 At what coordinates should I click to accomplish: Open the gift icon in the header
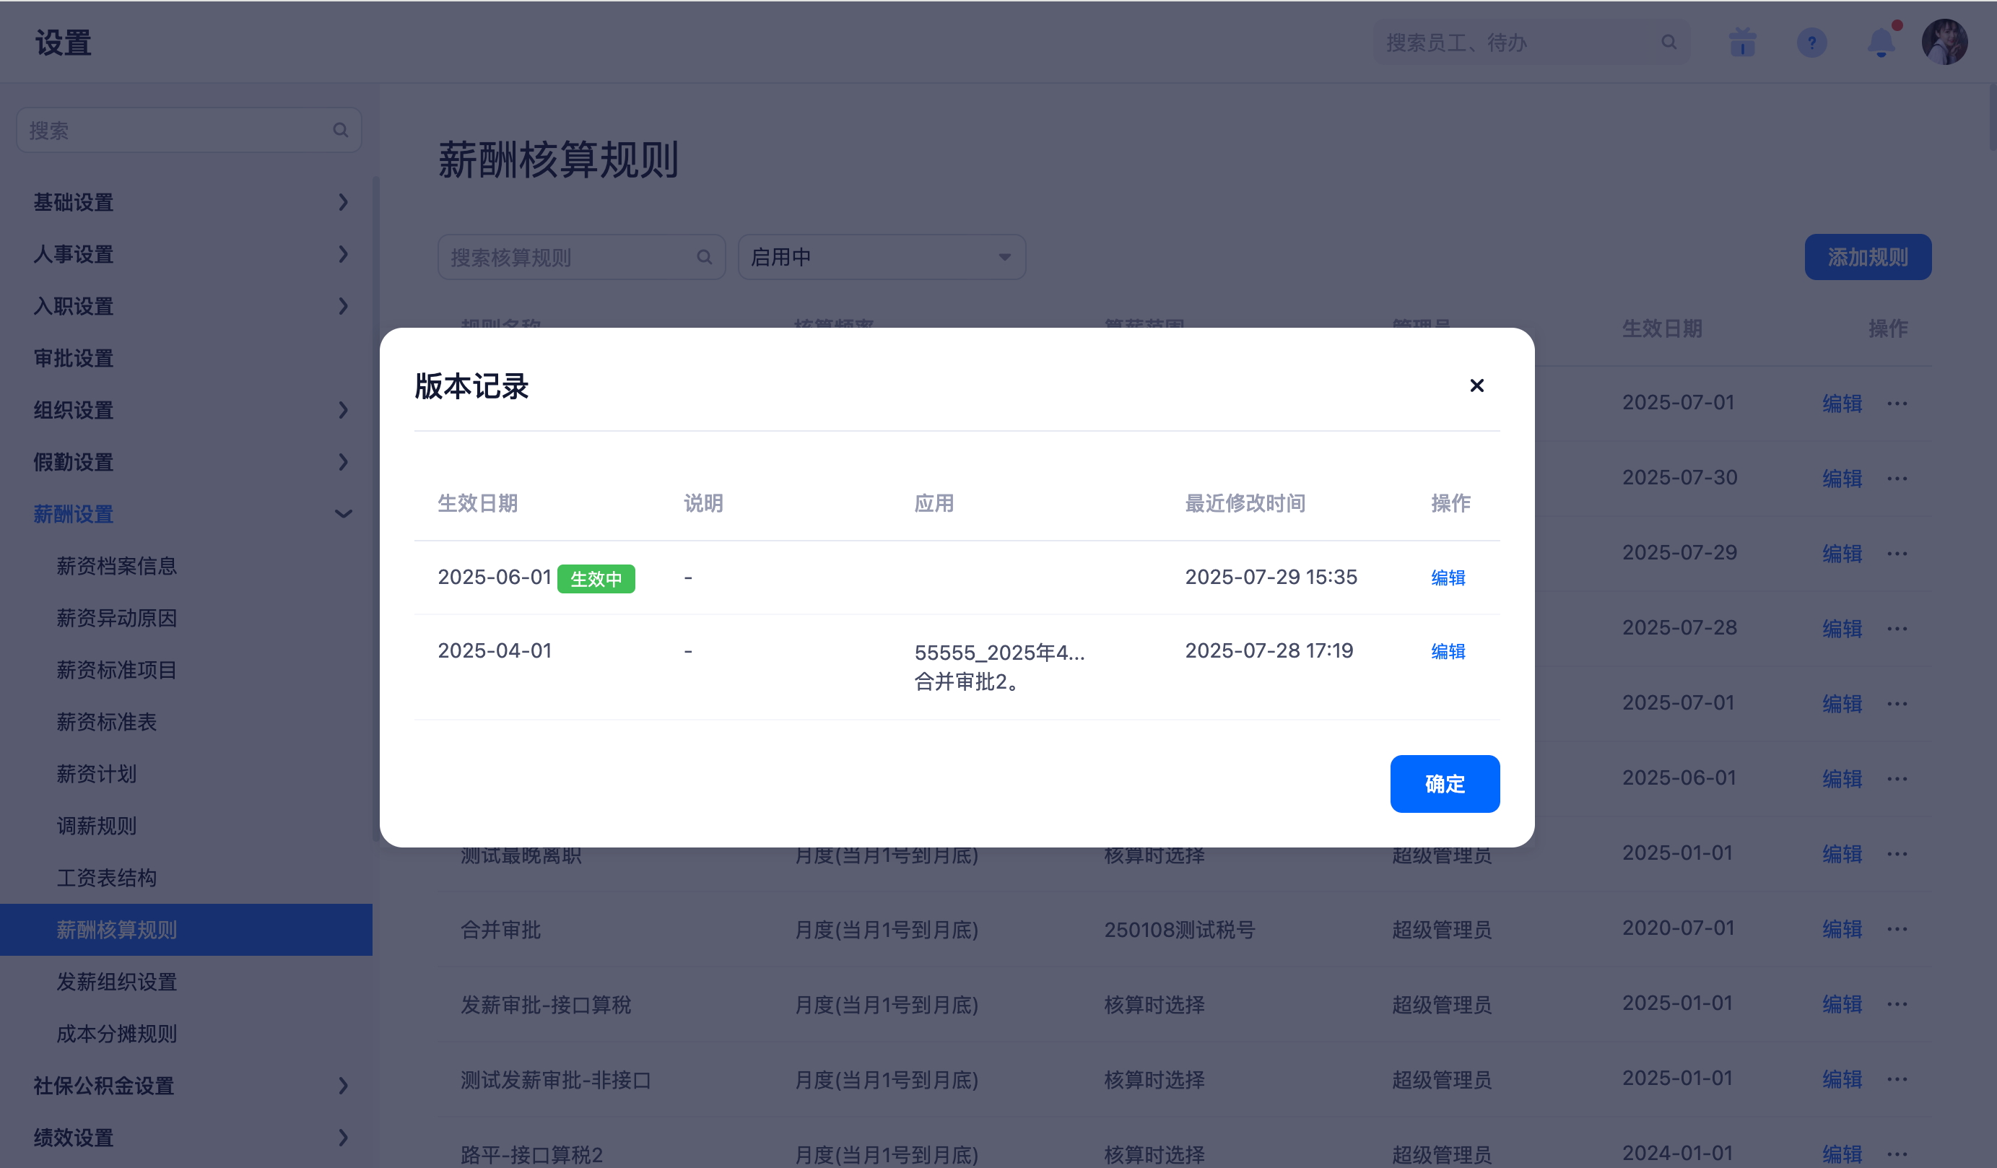[1743, 42]
